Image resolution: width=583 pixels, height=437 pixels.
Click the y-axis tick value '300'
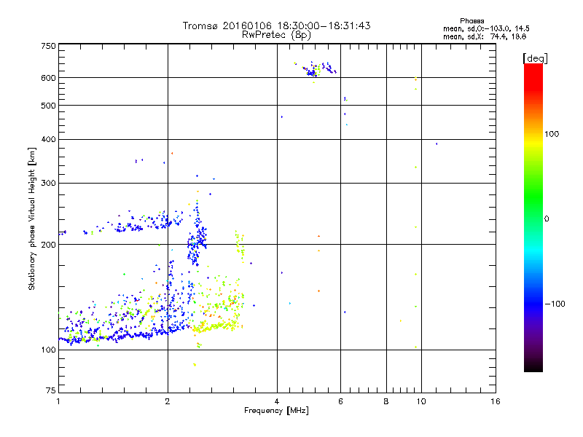(x=48, y=184)
